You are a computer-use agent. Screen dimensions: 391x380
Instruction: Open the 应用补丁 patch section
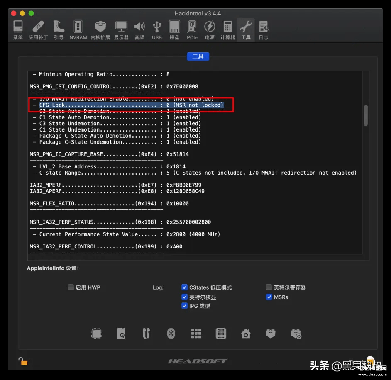pyautogui.click(x=38, y=30)
